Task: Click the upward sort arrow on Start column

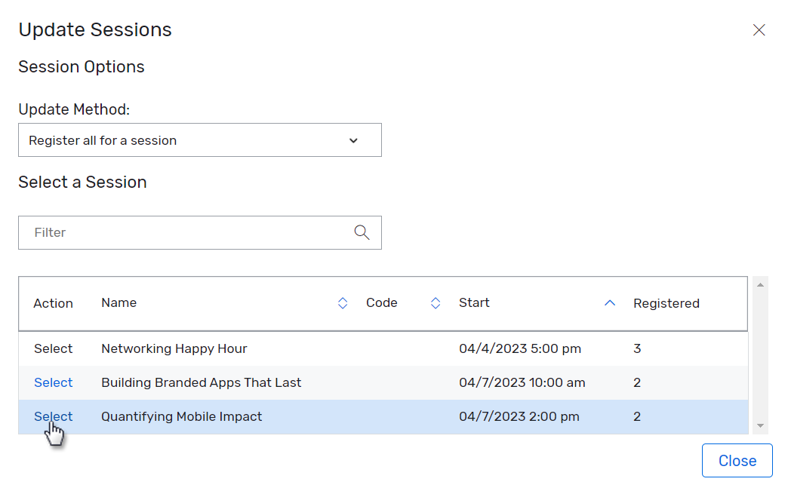Action: pyautogui.click(x=610, y=302)
